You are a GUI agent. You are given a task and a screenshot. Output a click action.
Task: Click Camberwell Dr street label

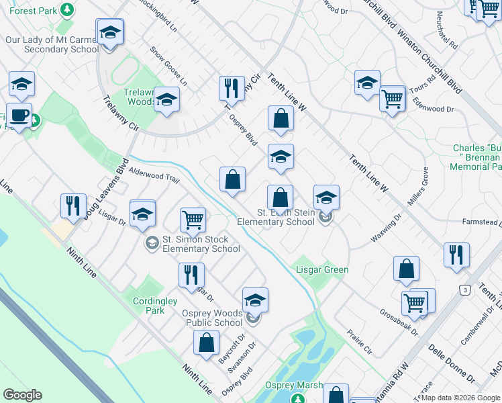(x=478, y=326)
